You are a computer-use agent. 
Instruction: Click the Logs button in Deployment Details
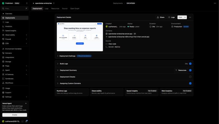point(171,17)
